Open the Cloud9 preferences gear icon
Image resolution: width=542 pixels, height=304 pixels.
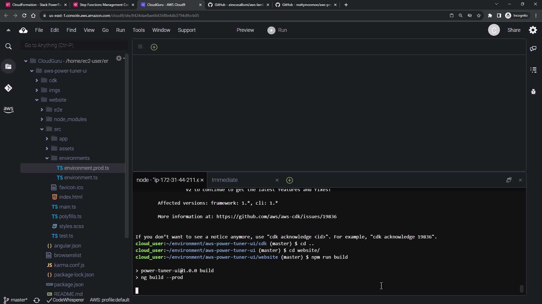533,30
